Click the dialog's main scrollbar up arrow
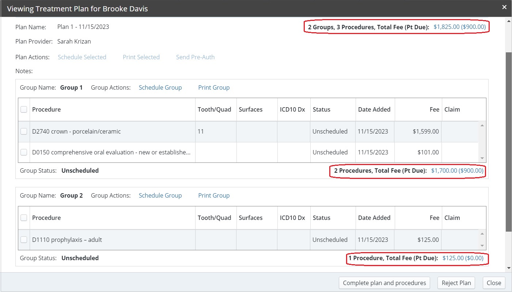This screenshot has height=292, width=512. (509, 20)
